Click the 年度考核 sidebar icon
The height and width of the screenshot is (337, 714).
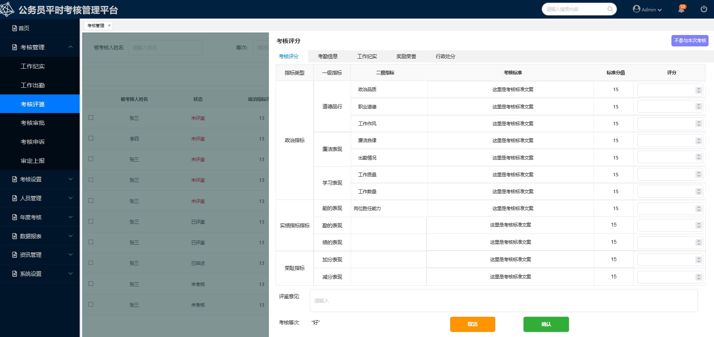(x=15, y=217)
